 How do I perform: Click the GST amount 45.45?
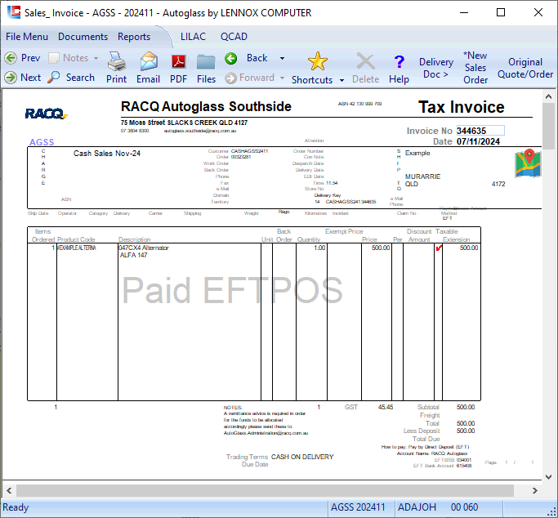click(386, 407)
